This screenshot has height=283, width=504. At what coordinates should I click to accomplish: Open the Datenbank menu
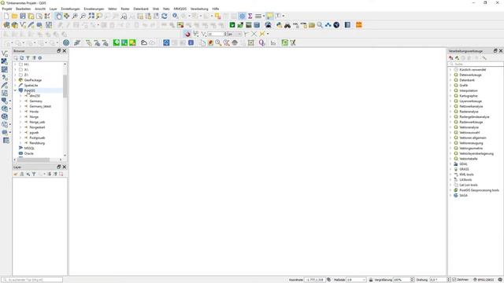(141, 9)
